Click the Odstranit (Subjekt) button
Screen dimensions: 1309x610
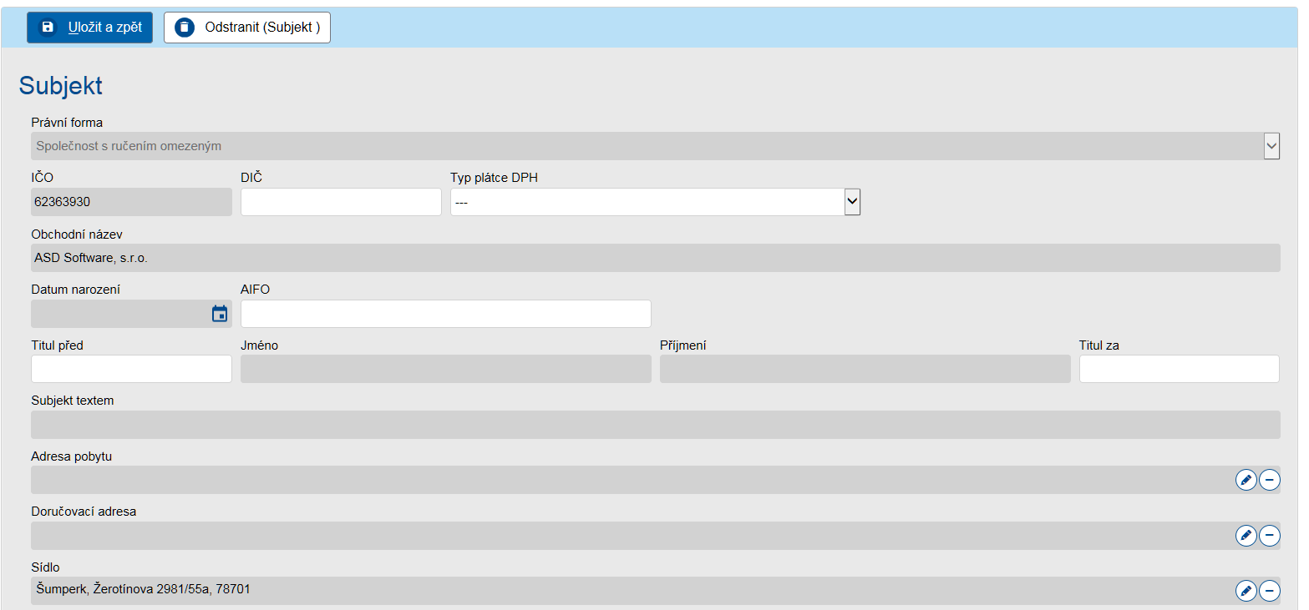(247, 28)
